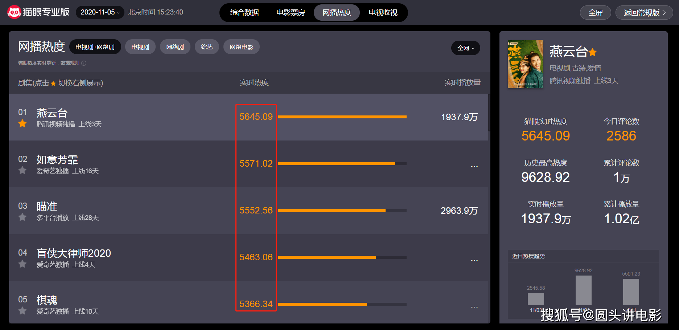The height and width of the screenshot is (330, 679).
Task: Select the 网播热度 tab
Action: coord(337,13)
